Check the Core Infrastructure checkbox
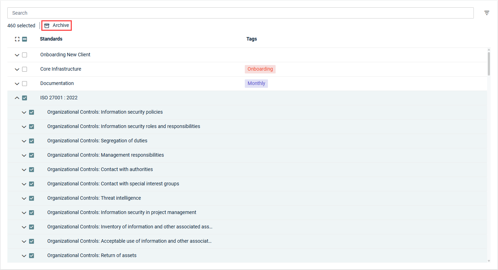Screen dimensions: 498x270 pyautogui.click(x=25, y=69)
